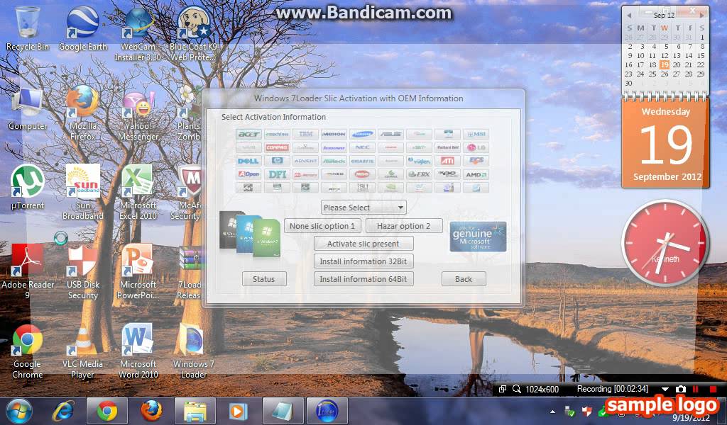Select the AMD OEM logo
This screenshot has width=727, height=425.
[x=476, y=174]
